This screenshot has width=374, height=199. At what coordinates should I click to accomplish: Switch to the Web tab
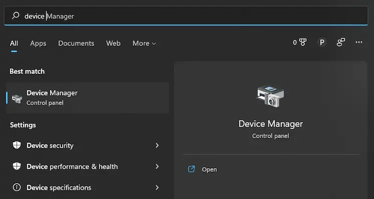(x=113, y=43)
